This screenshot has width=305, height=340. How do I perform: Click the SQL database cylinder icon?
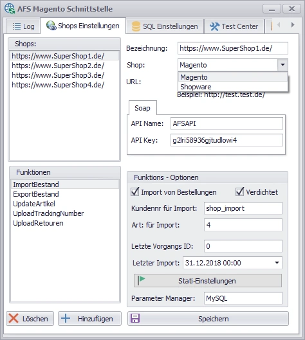pyautogui.click(x=136, y=26)
